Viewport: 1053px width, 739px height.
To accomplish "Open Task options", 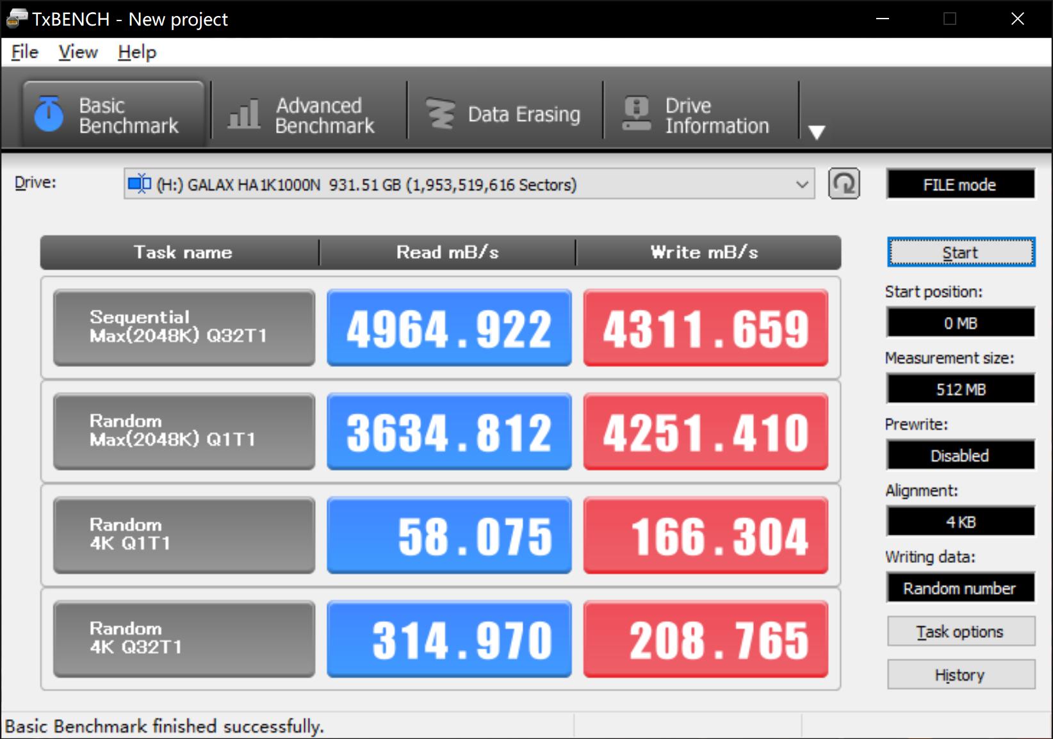I will [x=959, y=632].
